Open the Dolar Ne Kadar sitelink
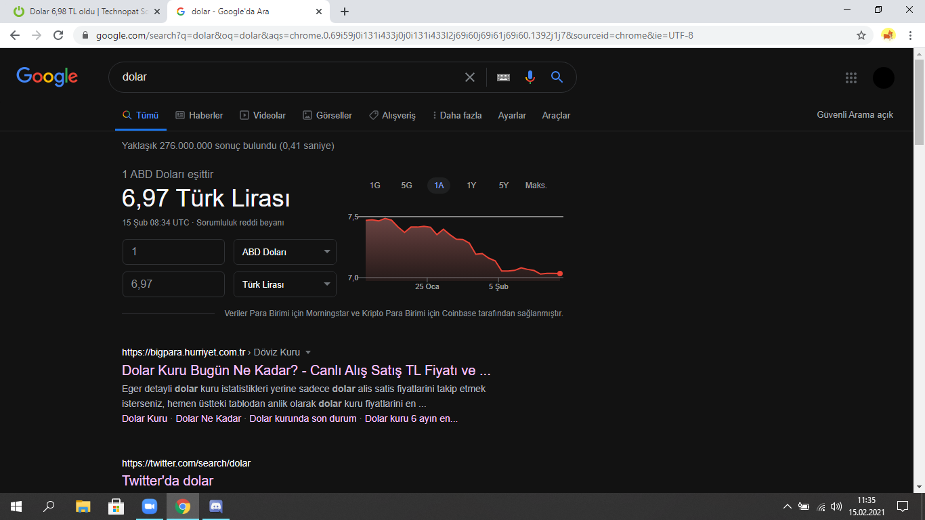Screen dimensions: 925x520 tap(209, 418)
